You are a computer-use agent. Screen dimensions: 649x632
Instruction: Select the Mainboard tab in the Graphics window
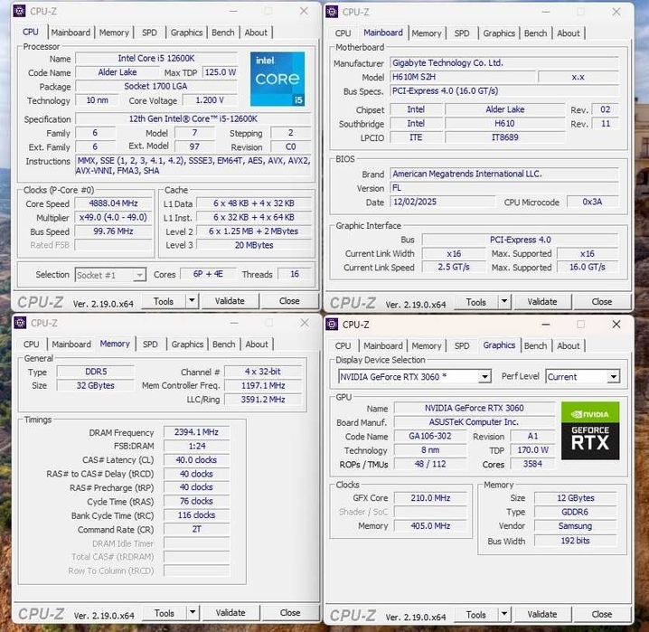point(383,345)
